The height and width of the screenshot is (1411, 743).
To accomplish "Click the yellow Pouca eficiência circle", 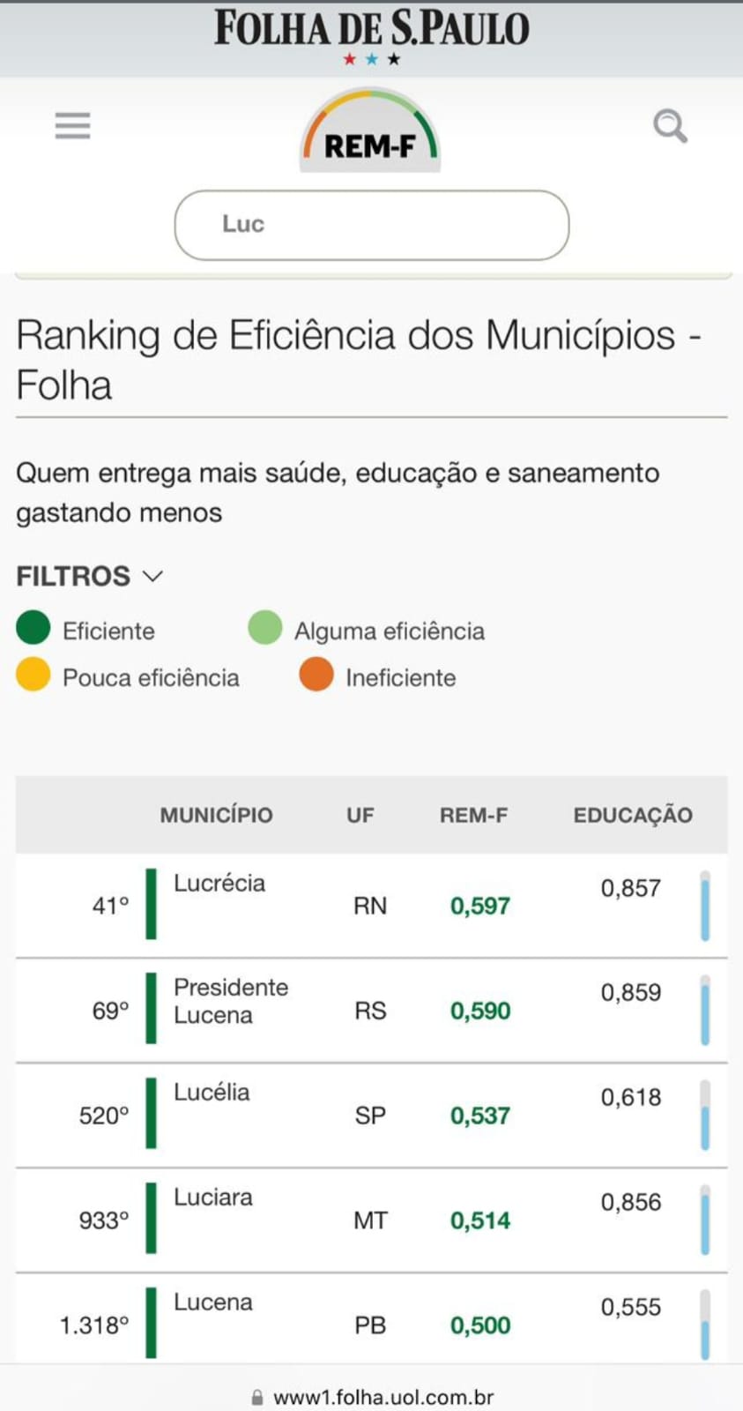I will pyautogui.click(x=33, y=675).
